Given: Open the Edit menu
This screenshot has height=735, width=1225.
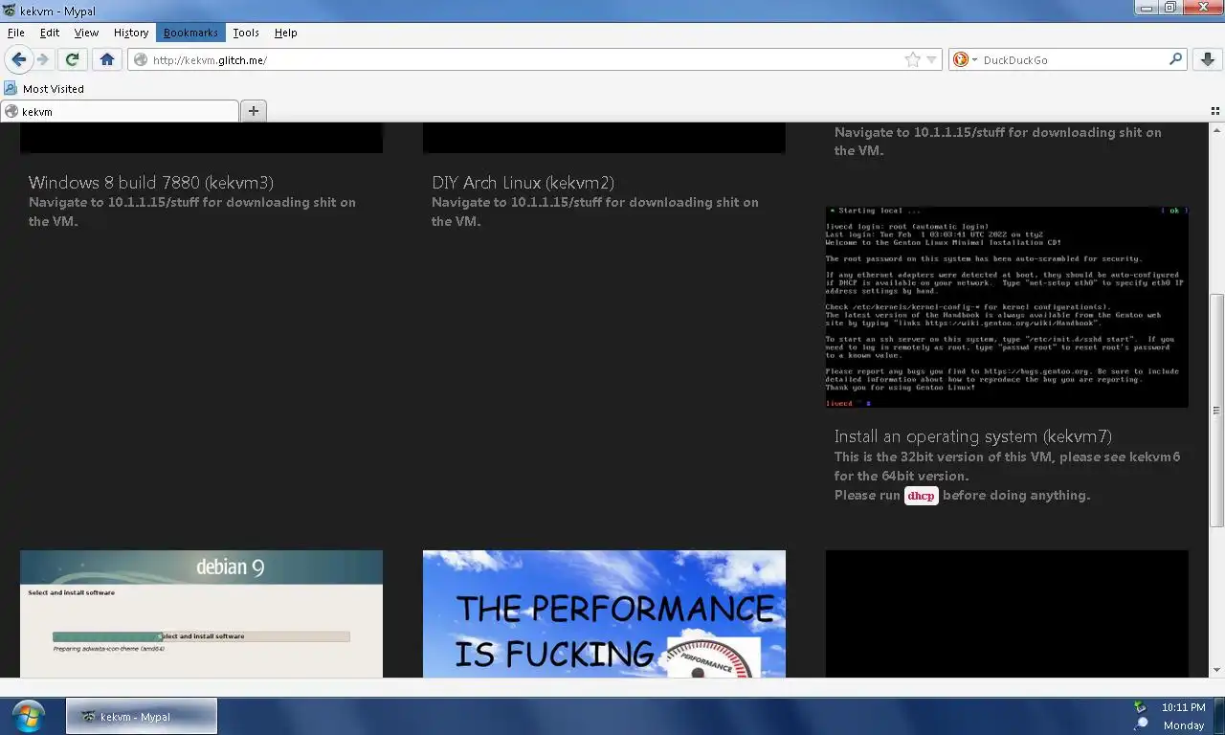Looking at the screenshot, I should tap(50, 33).
